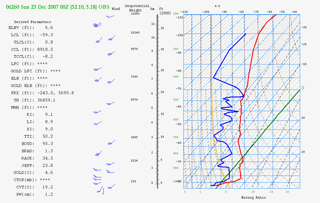Click the wind barb beside the 5570 height
This screenshot has height=203, width=320.
pos(110,104)
